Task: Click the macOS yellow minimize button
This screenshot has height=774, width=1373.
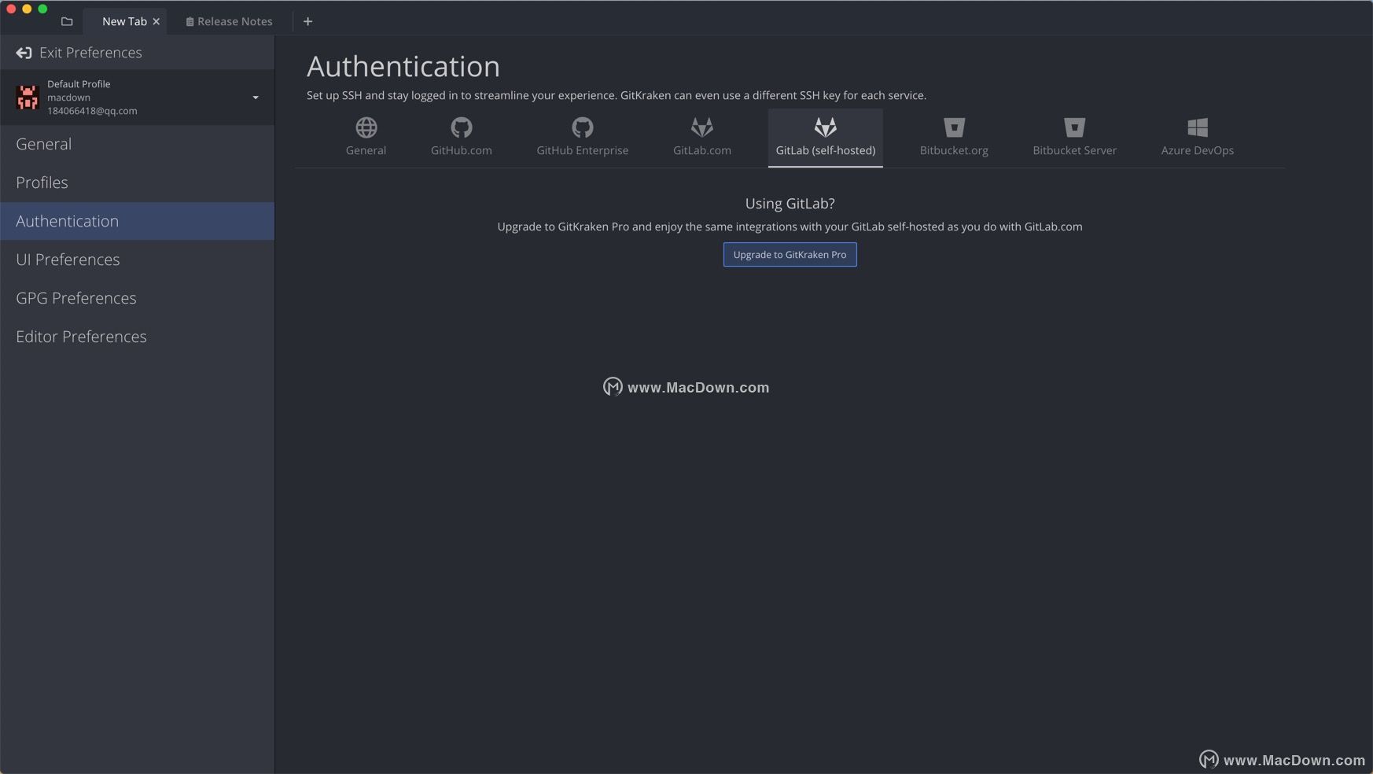Action: (27, 9)
